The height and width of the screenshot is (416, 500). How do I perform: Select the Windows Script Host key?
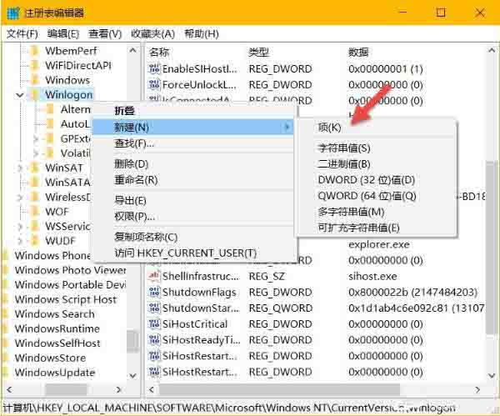(x=66, y=299)
